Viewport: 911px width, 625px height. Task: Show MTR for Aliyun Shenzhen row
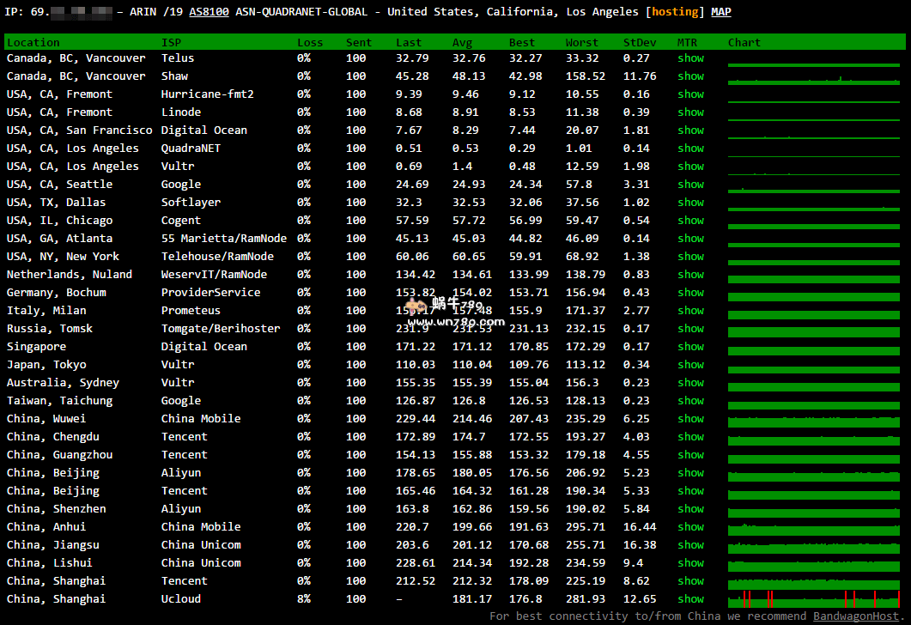point(690,509)
